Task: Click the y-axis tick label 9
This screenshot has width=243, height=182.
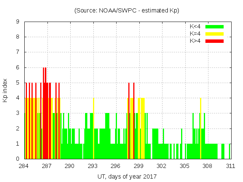Action: coord(18,22)
